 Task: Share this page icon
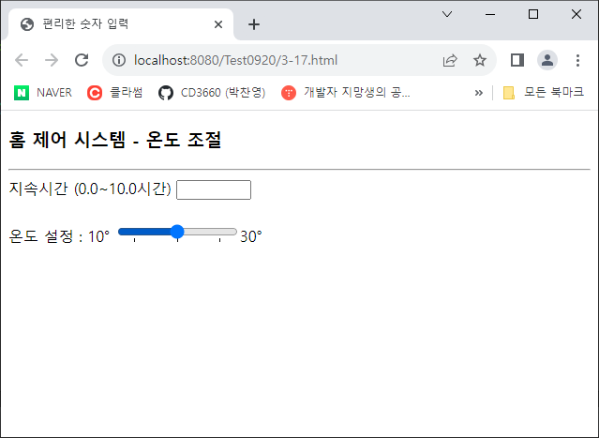(450, 60)
